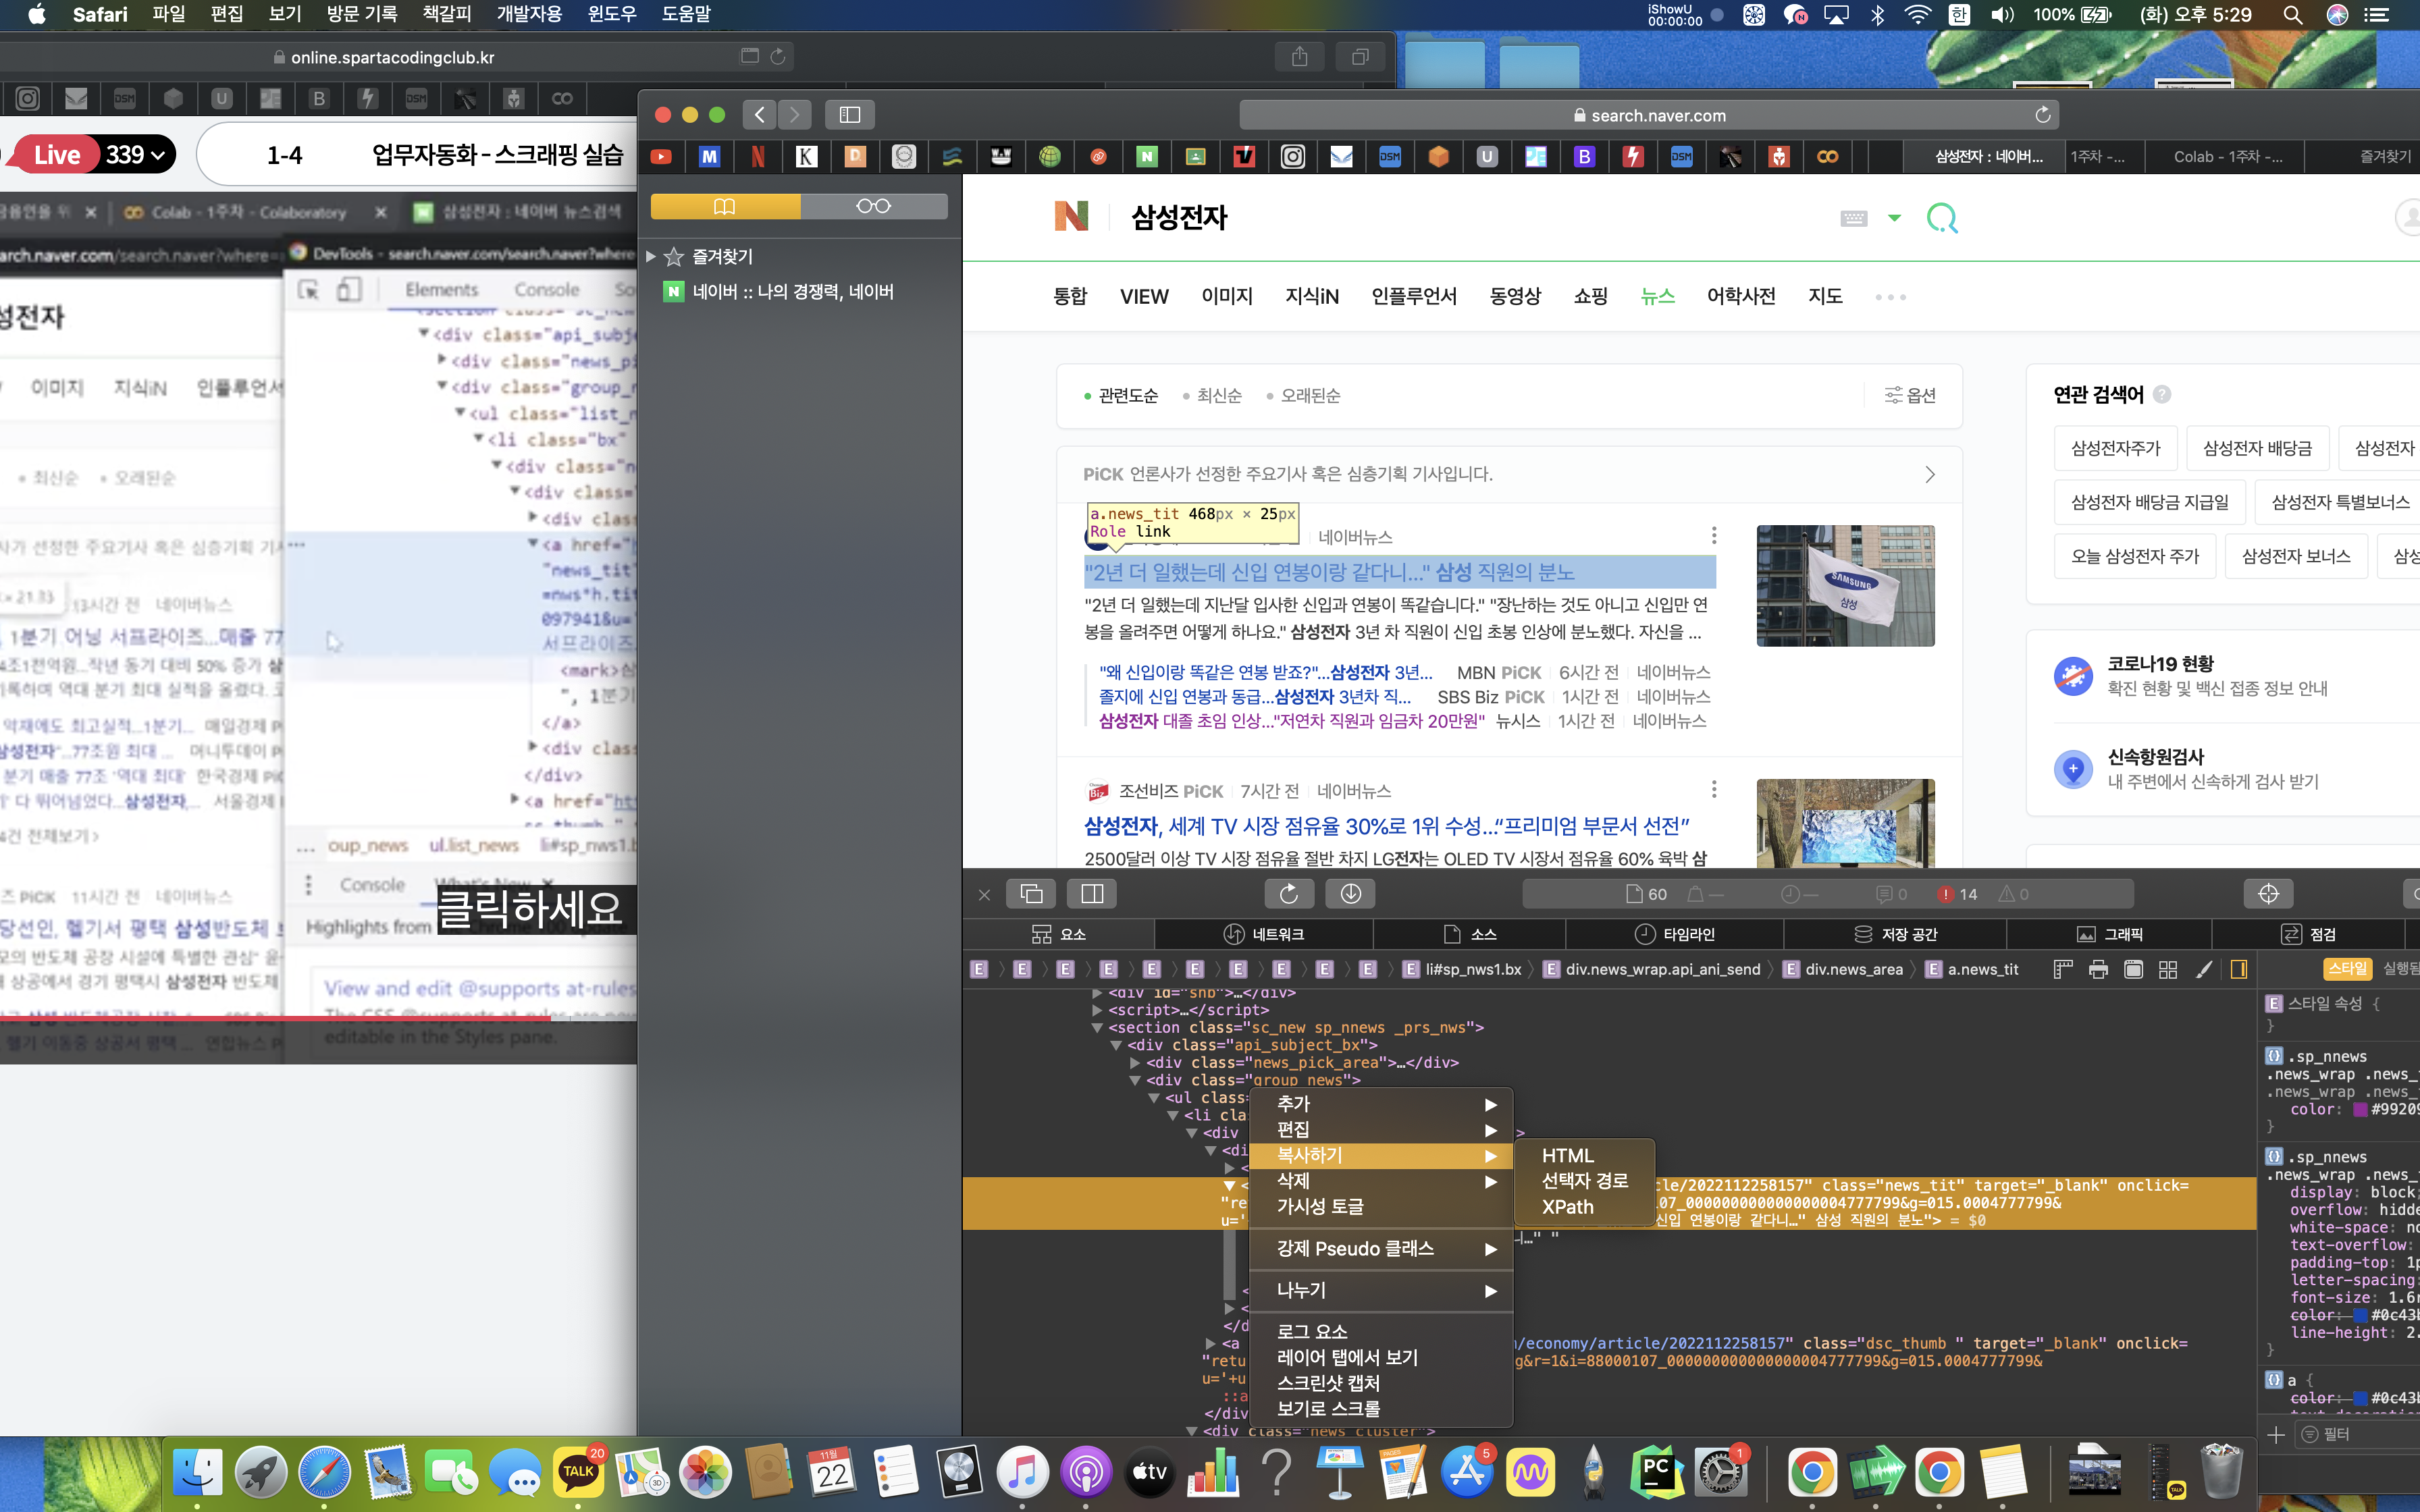2420x1512 pixels.
Task: Toggle the details sidebar icon in elements toolbar
Action: point(2239,969)
